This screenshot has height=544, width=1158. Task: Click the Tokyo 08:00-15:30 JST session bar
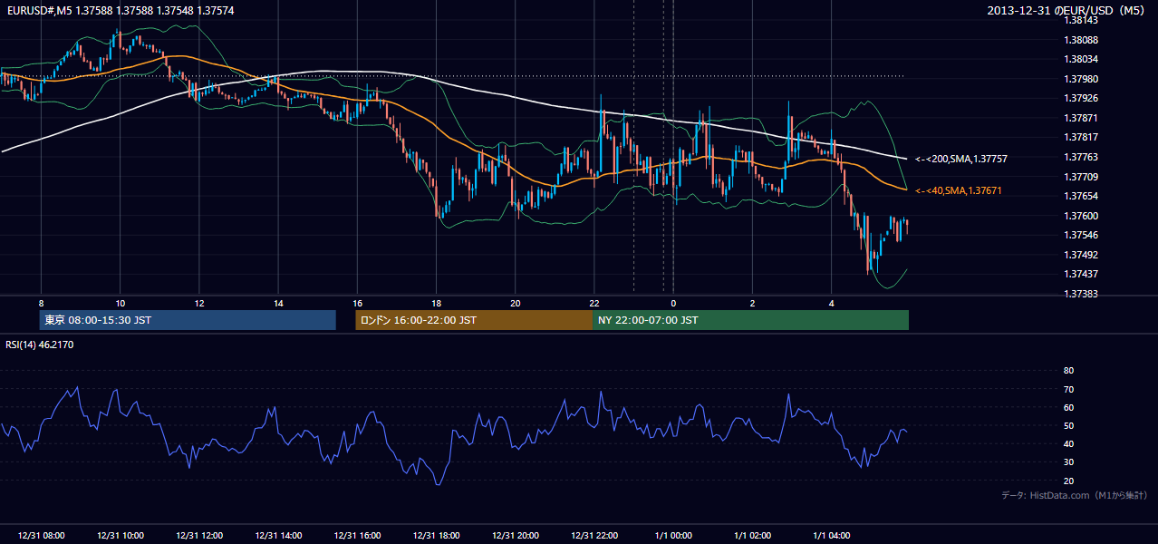click(x=188, y=320)
